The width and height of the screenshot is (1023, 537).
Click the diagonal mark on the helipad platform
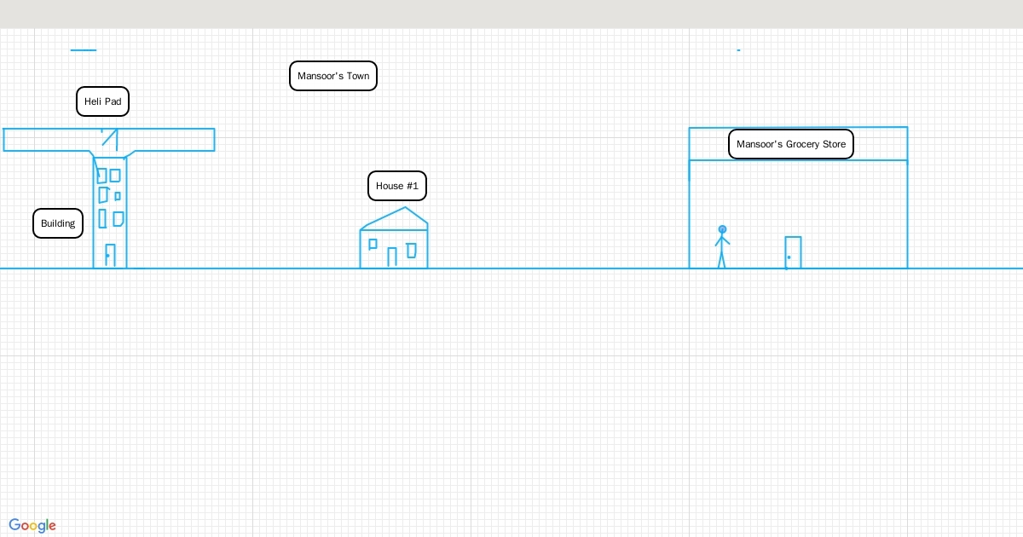pos(109,137)
